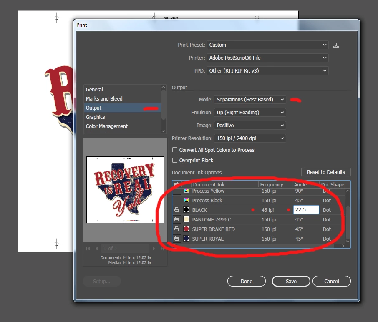Click the Reset to Defaults button
378x322 pixels.
pyautogui.click(x=326, y=172)
